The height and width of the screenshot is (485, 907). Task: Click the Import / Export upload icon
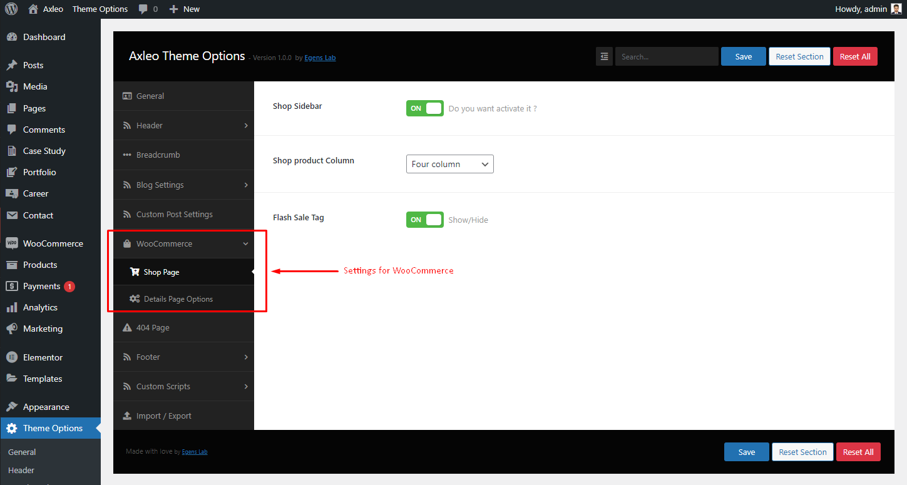(x=127, y=416)
